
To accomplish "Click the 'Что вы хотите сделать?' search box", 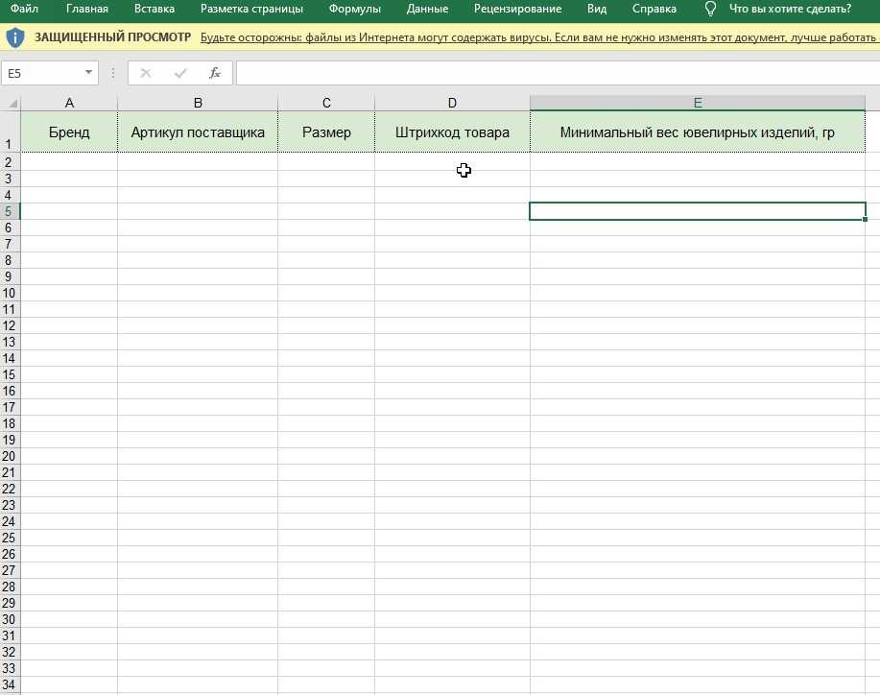I will coord(789,10).
